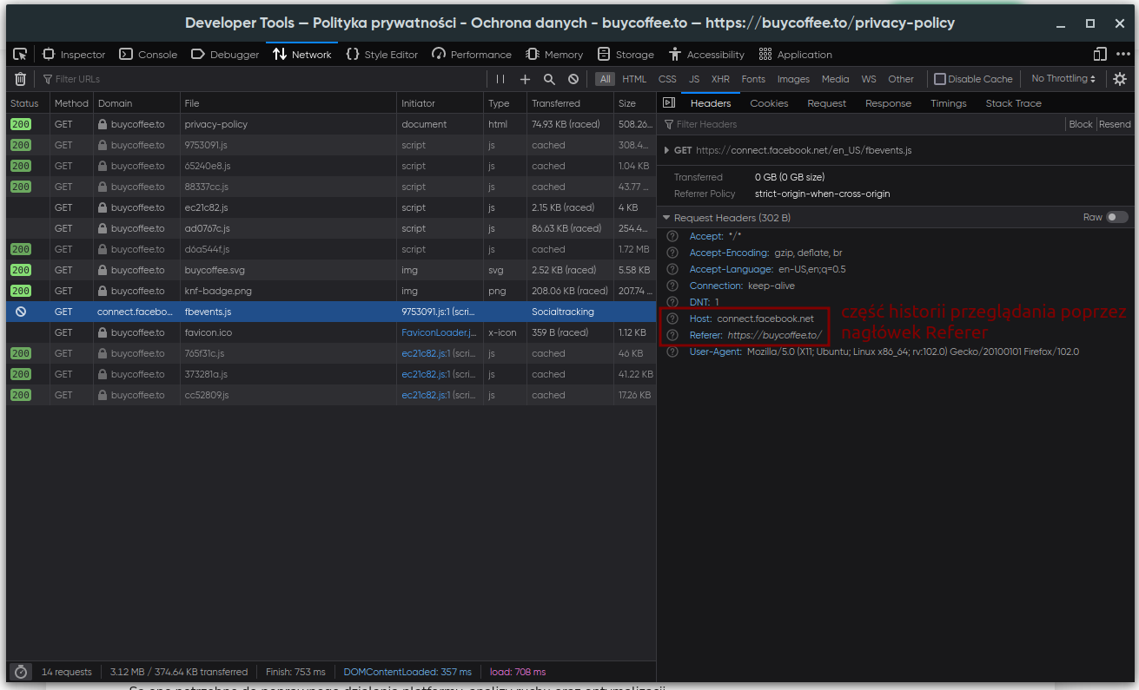This screenshot has width=1139, height=690.
Task: Open Style Editor tab
Action: [381, 54]
